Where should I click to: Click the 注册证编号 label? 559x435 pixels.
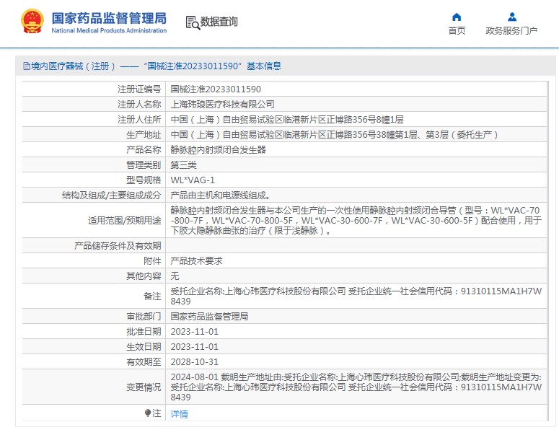point(139,89)
